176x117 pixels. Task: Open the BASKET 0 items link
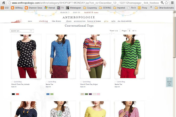coord(91,13)
